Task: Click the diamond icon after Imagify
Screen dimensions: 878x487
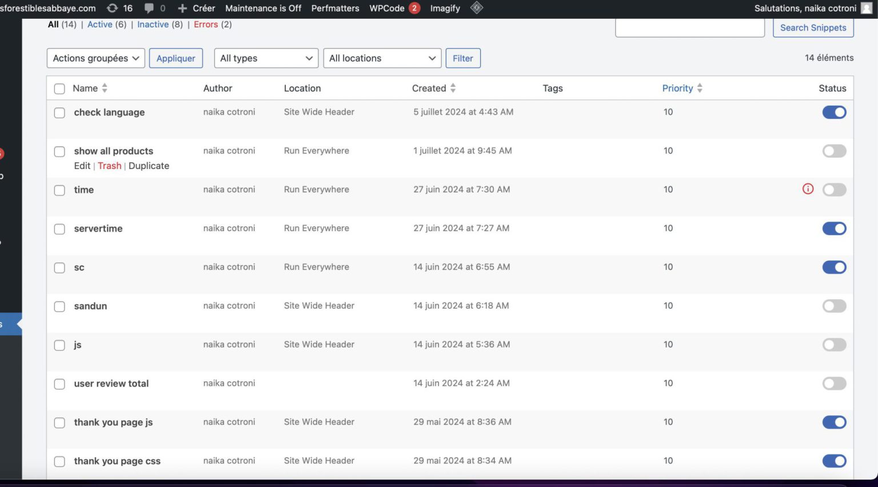Action: 477,8
